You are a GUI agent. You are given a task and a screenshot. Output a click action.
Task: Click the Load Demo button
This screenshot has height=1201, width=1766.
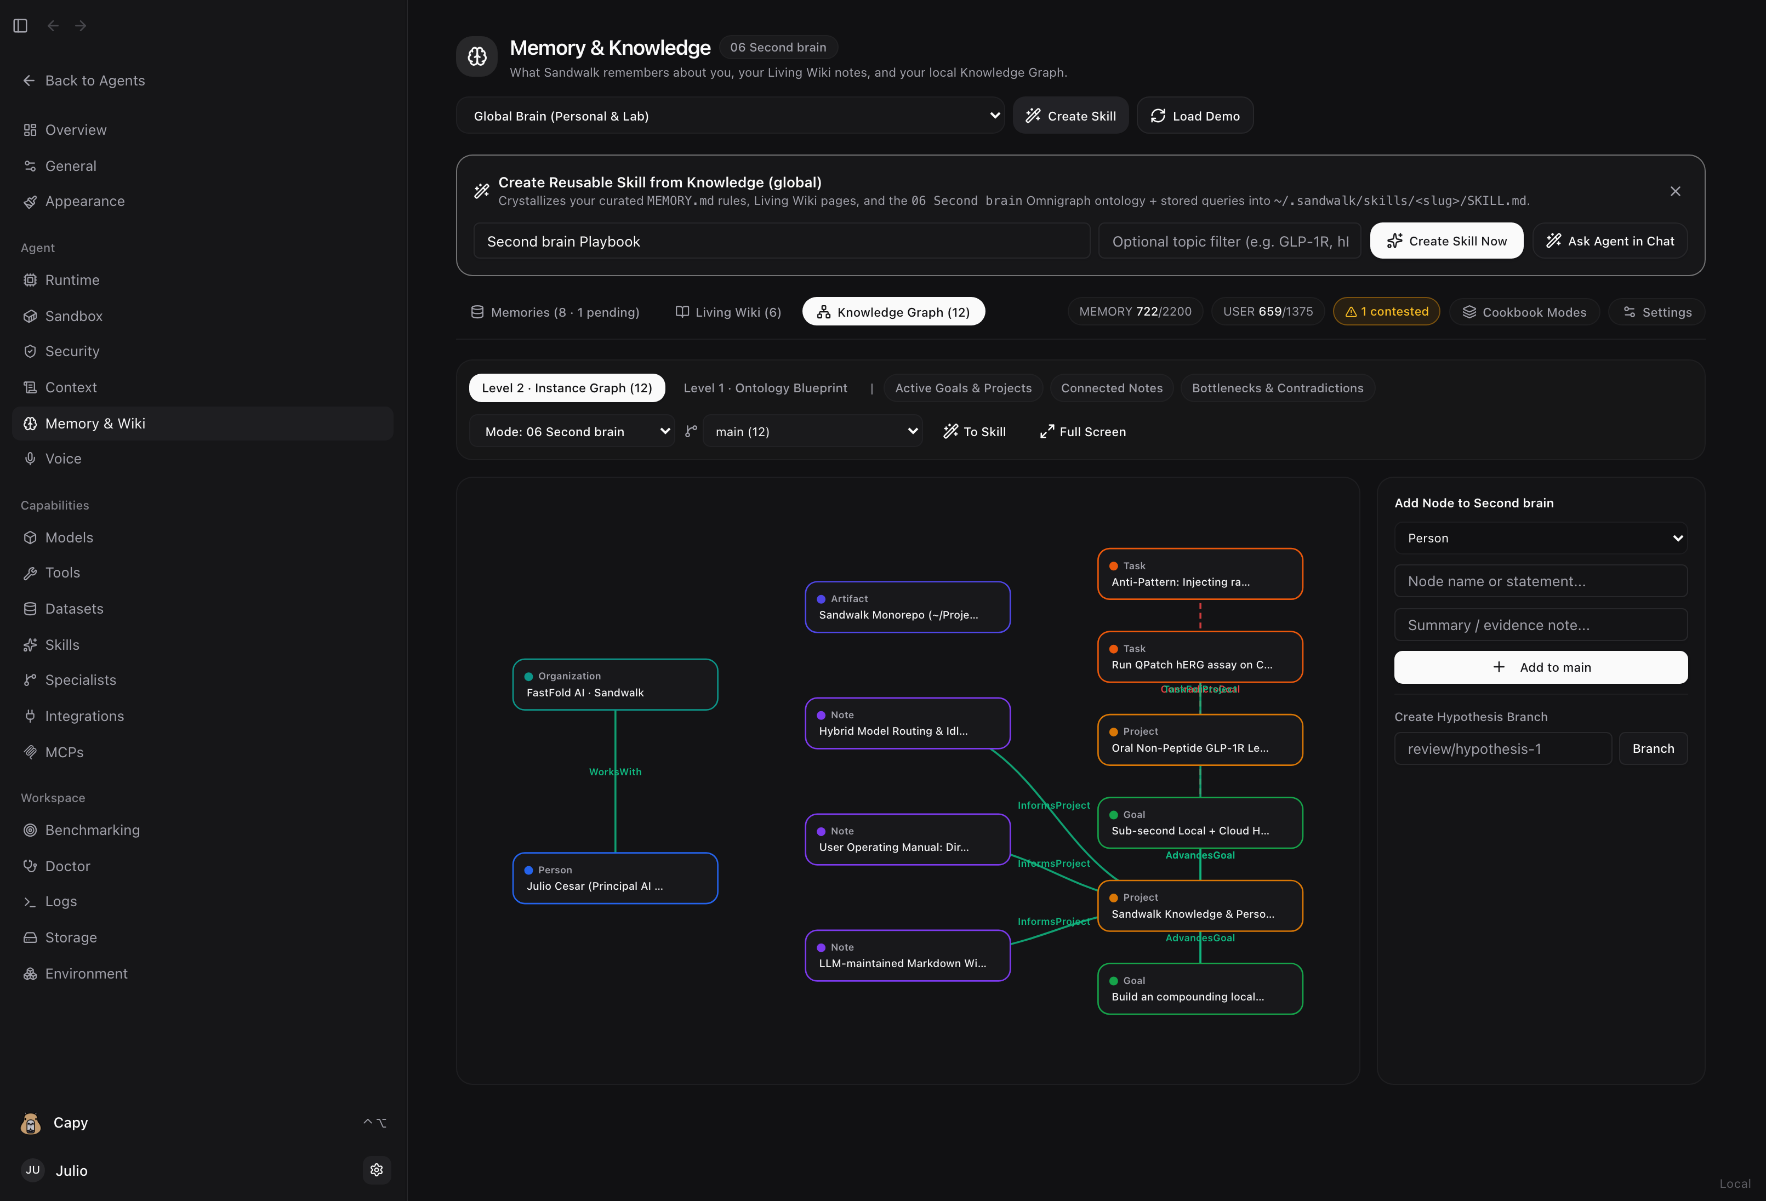point(1194,116)
